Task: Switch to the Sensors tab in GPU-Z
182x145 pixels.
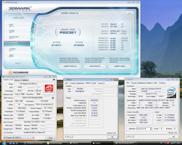Action: click(x=17, y=80)
